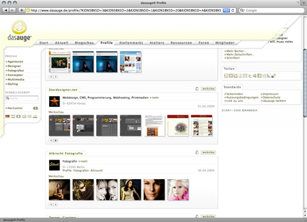Reload page with the address bar refresh icon

pos(233,10)
